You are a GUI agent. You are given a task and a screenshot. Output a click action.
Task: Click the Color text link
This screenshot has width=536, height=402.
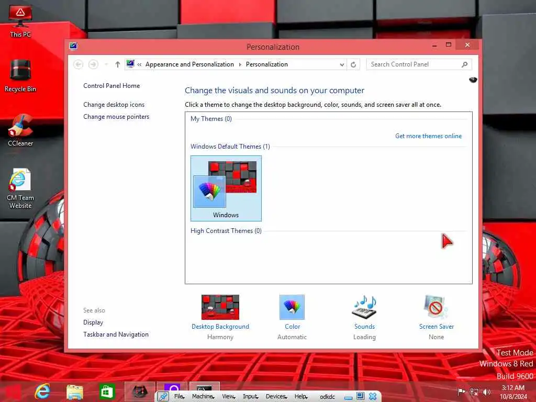(292, 327)
